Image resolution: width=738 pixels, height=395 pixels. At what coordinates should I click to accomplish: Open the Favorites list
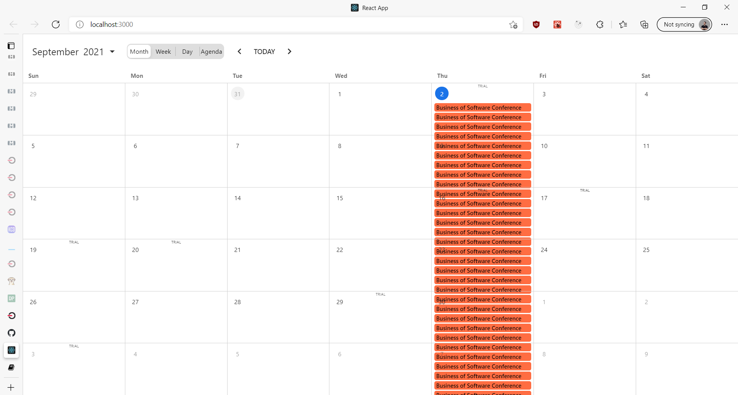coord(623,25)
